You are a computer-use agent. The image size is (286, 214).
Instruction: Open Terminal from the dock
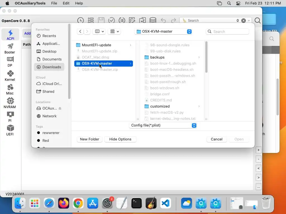(136, 203)
